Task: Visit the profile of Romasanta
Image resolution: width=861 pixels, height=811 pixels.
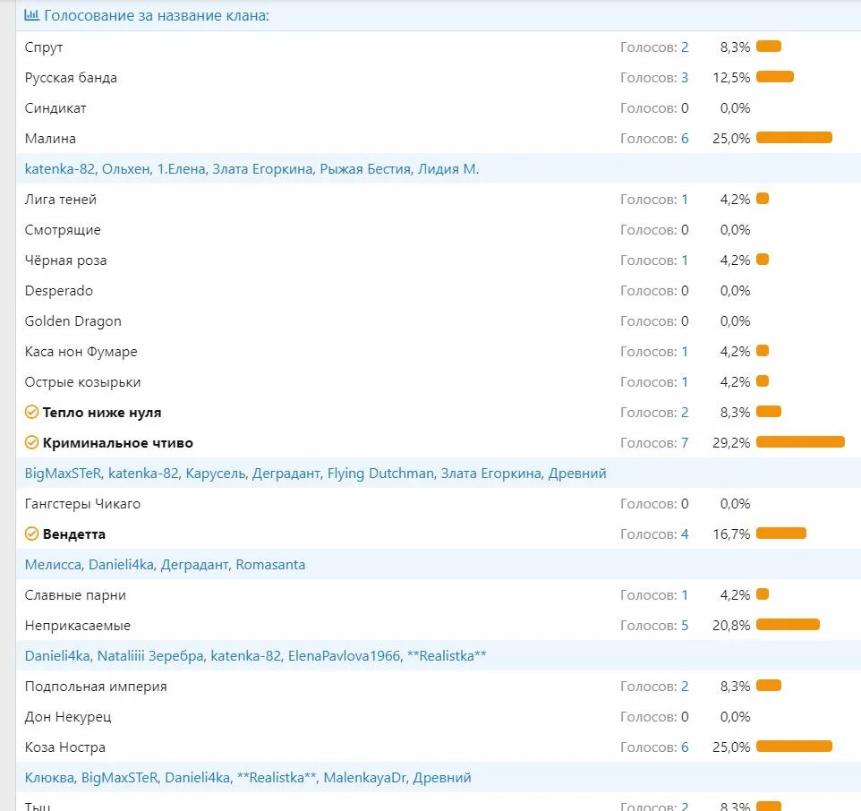Action: point(270,565)
